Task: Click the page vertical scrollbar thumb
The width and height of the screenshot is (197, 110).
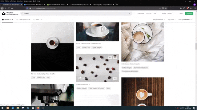Action: [196, 46]
